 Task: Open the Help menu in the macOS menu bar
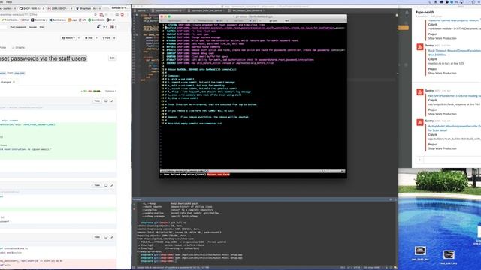[9, 1]
